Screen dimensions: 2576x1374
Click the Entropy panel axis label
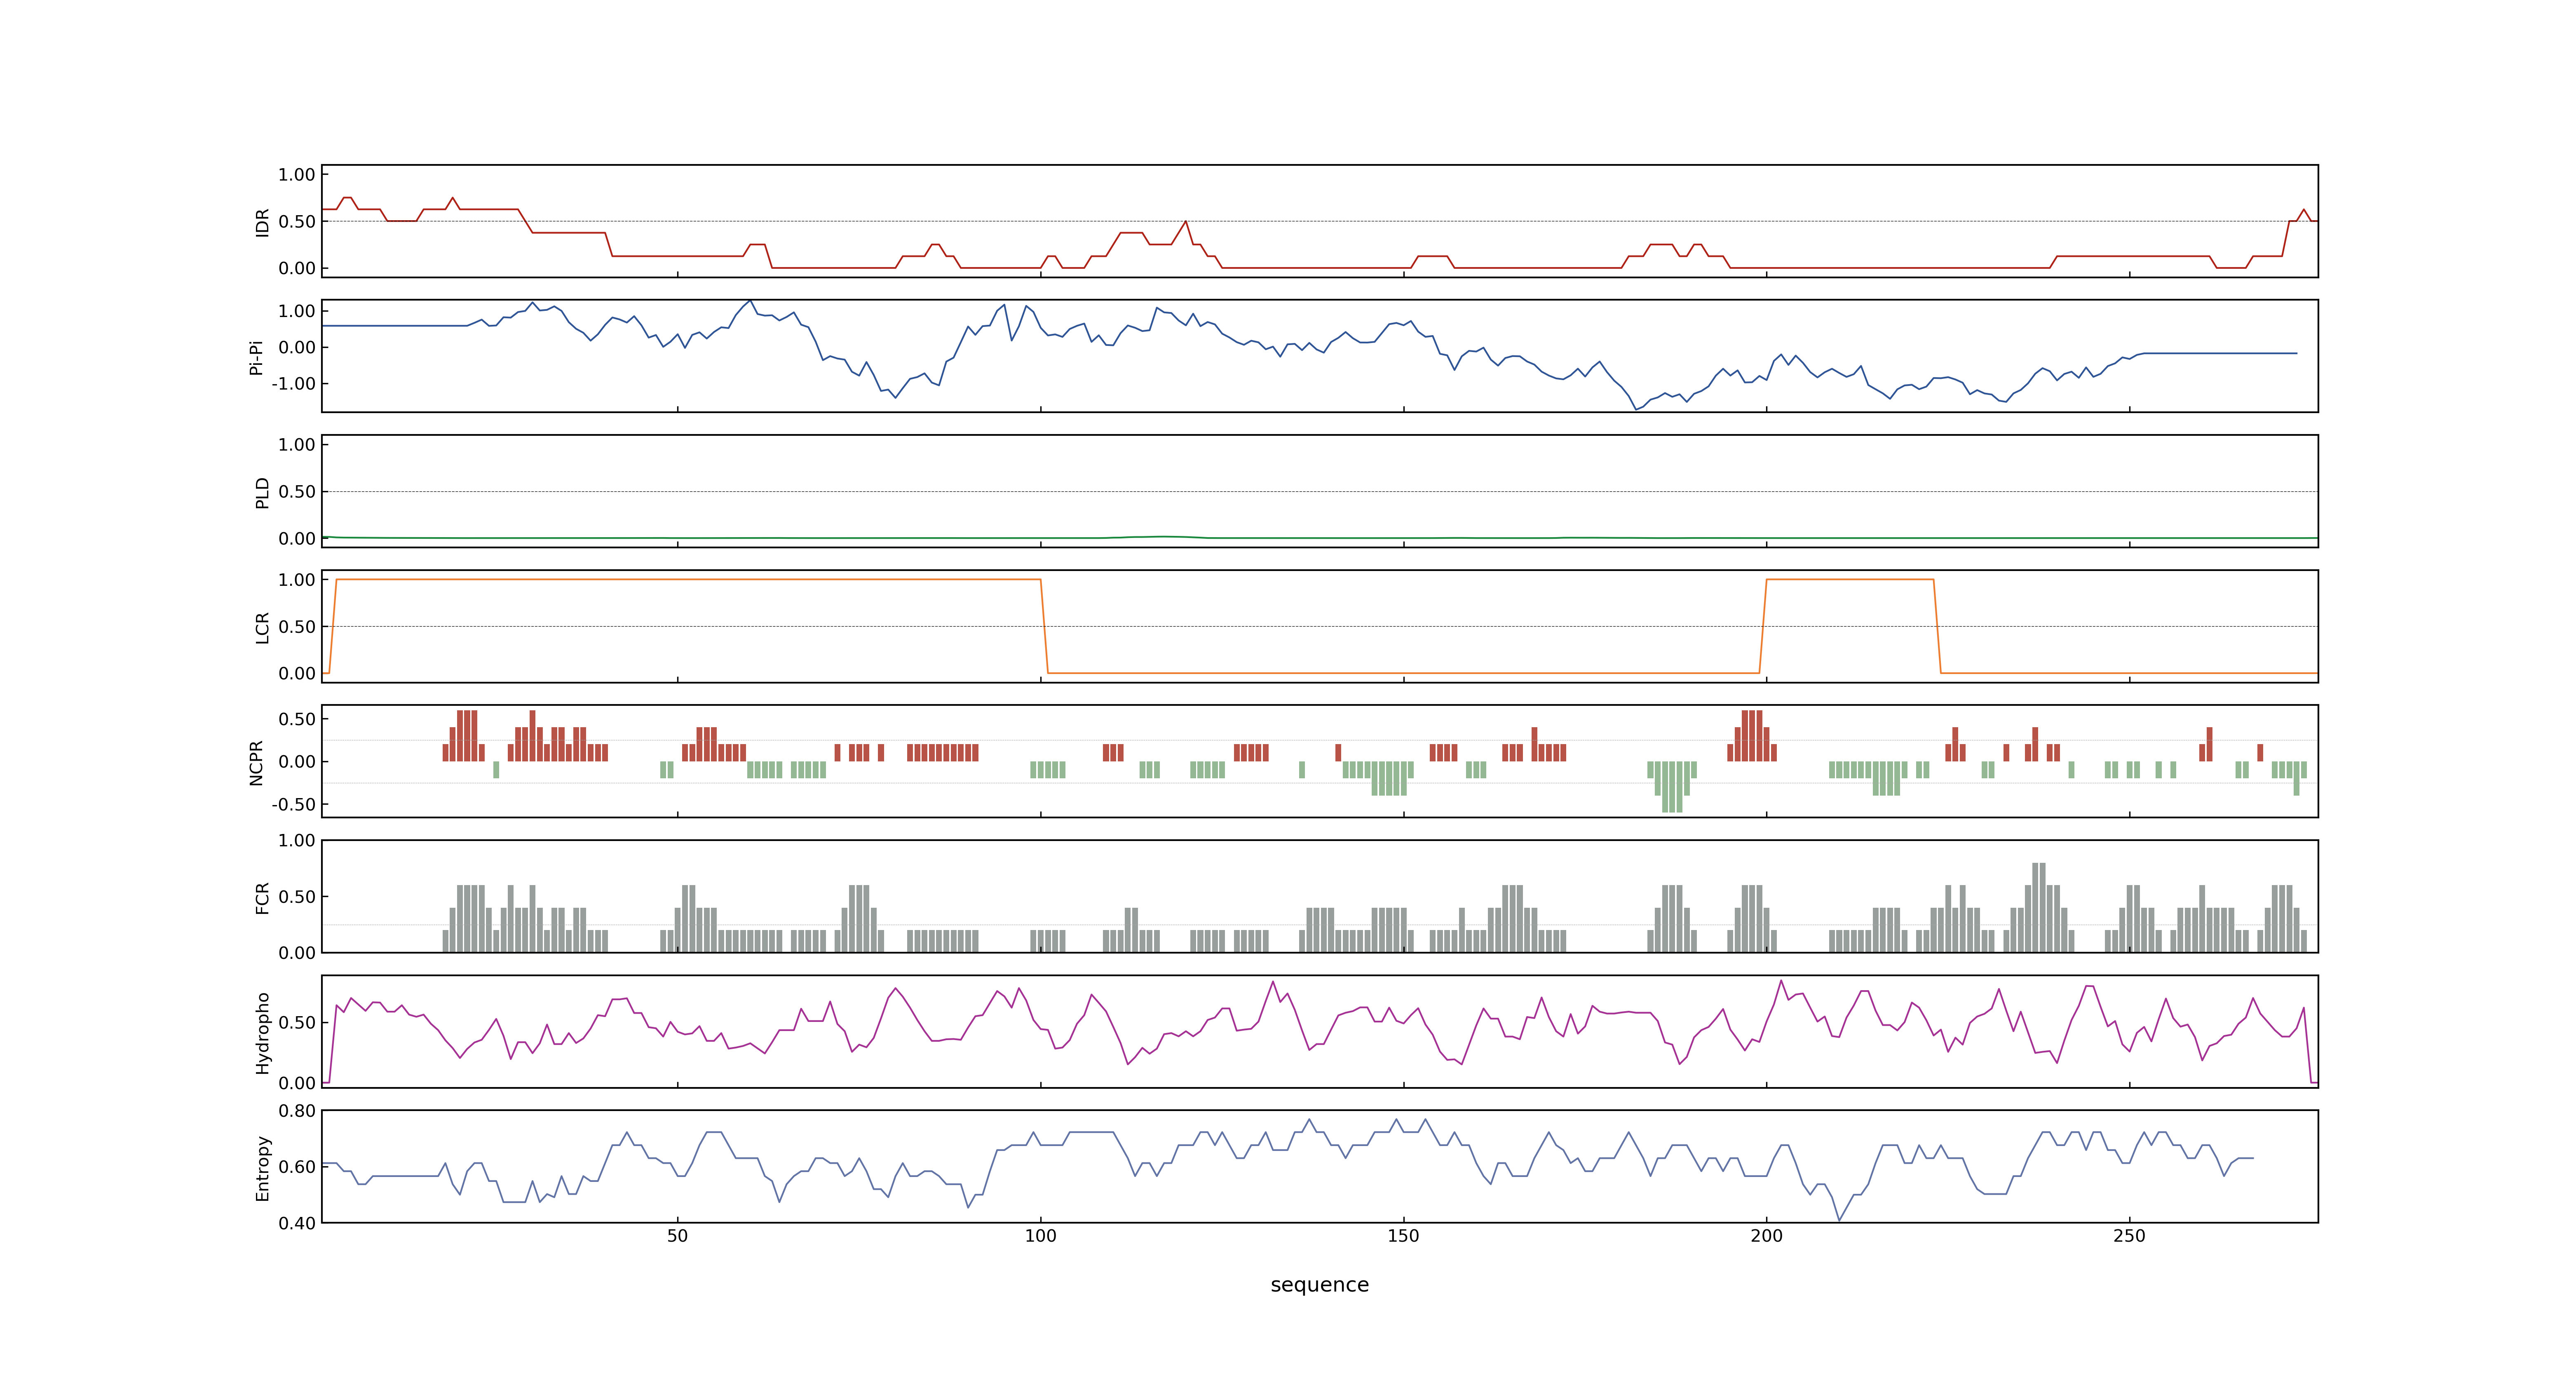[x=262, y=1167]
